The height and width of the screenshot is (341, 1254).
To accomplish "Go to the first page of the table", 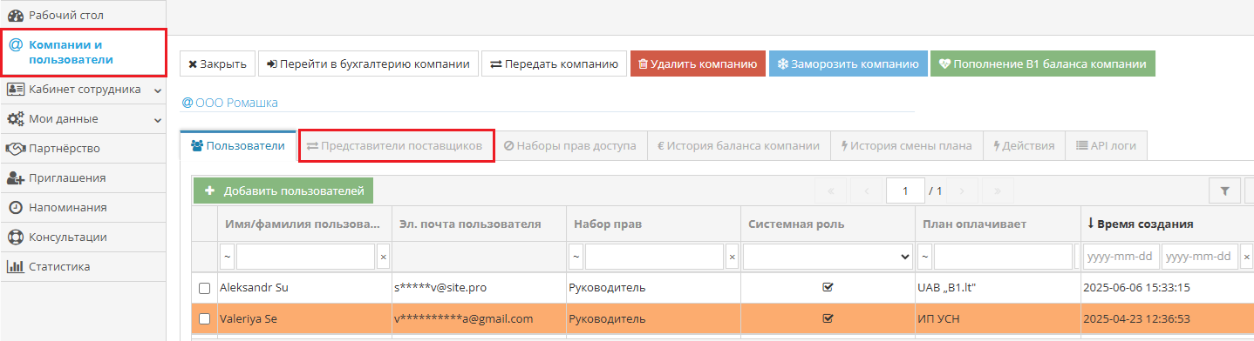I will click(831, 191).
